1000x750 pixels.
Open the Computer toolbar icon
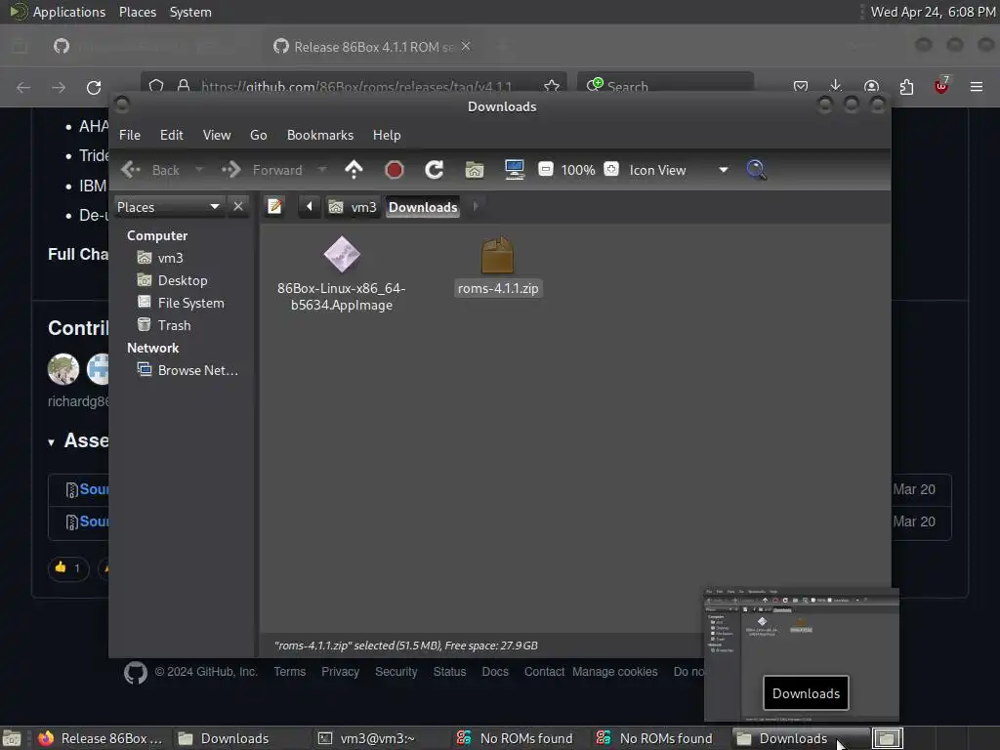click(x=514, y=170)
